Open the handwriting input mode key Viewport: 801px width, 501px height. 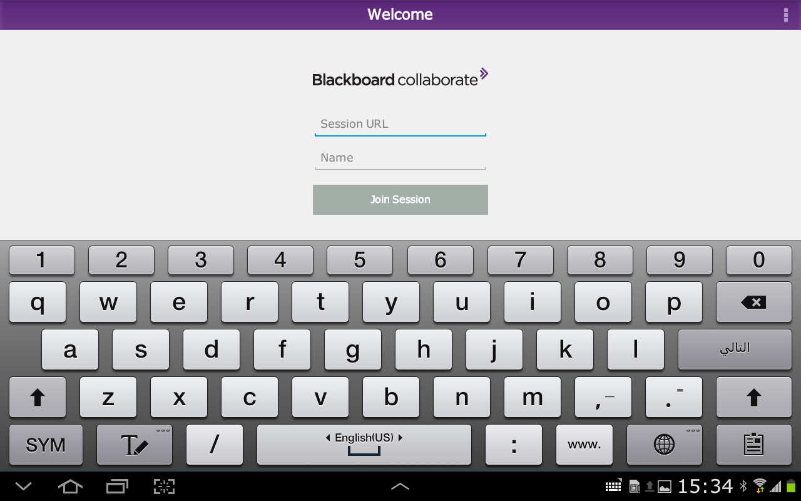pos(135,445)
